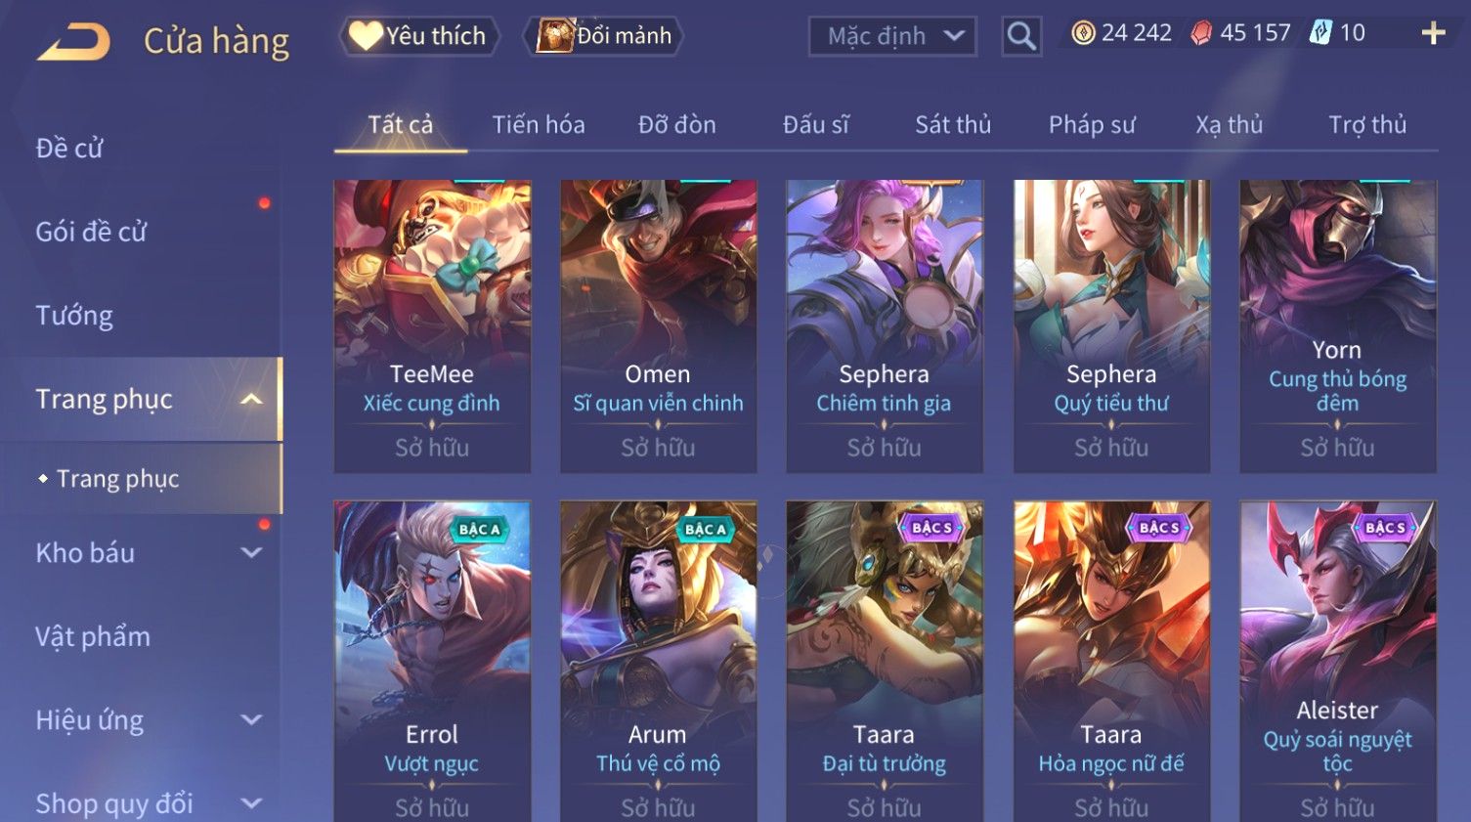Go to Gói đề cử section
1471x822 pixels.
(91, 232)
